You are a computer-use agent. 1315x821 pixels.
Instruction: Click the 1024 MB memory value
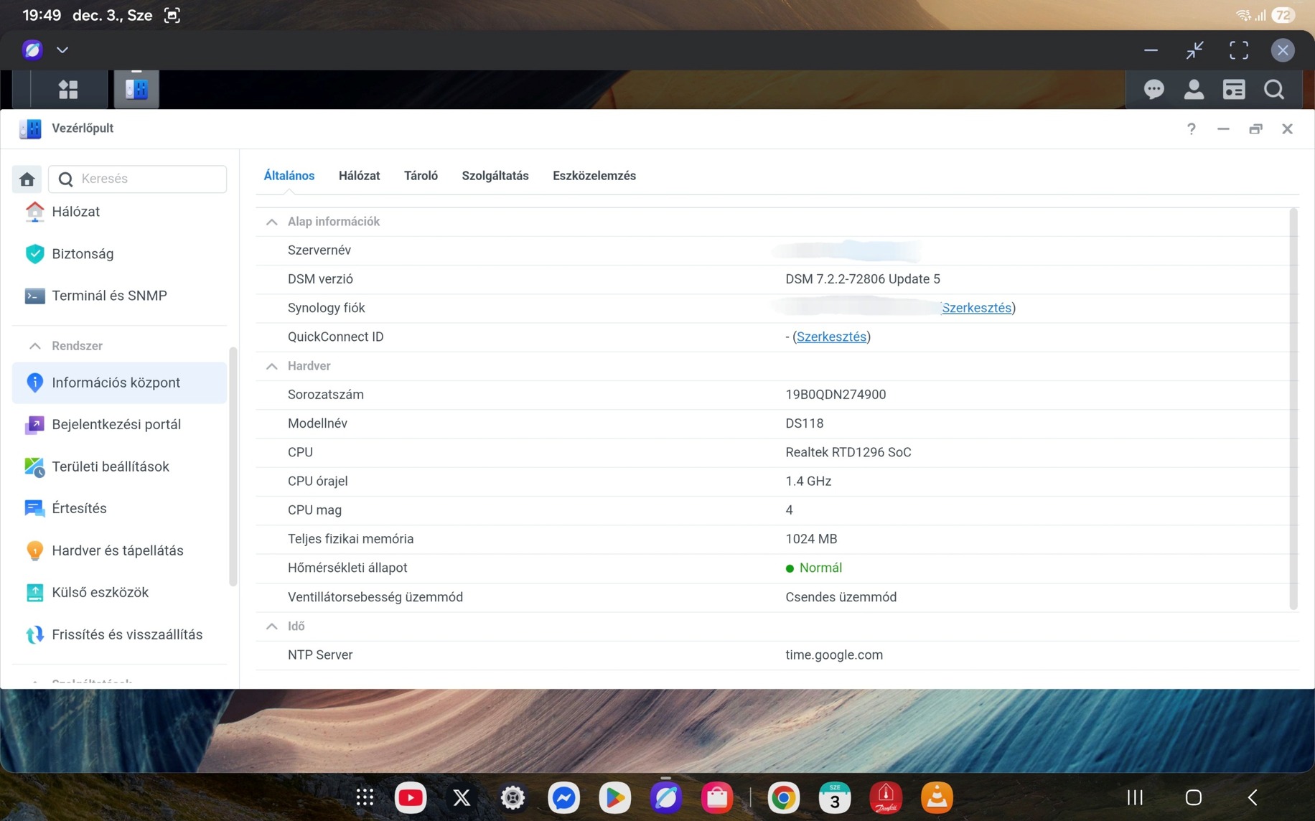point(811,539)
